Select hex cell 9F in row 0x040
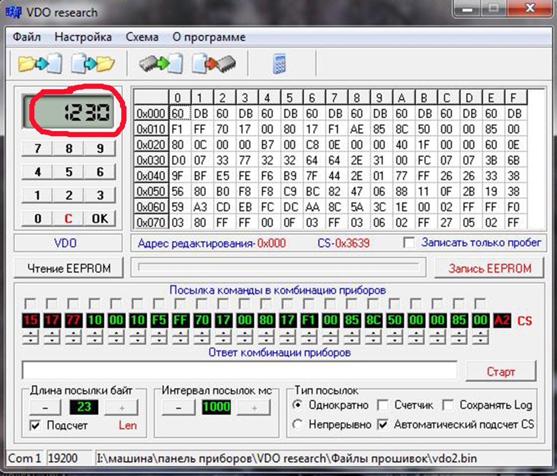 coord(180,176)
